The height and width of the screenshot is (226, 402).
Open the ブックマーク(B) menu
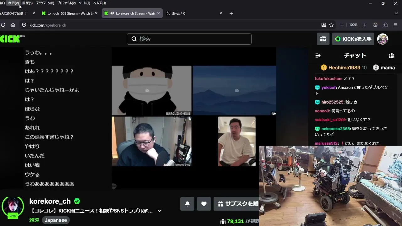[x=45, y=3]
